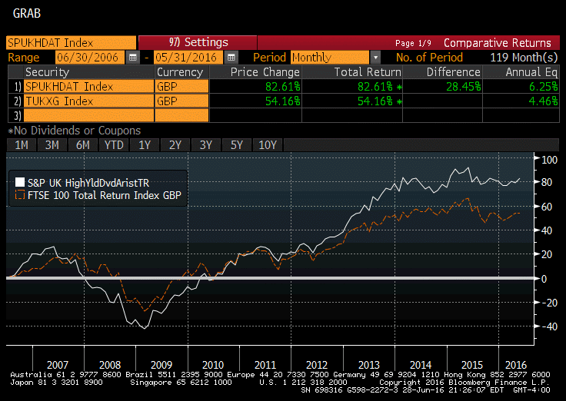Image resolution: width=566 pixels, height=401 pixels.
Task: Click the GRAB title text
Action: click(x=27, y=13)
